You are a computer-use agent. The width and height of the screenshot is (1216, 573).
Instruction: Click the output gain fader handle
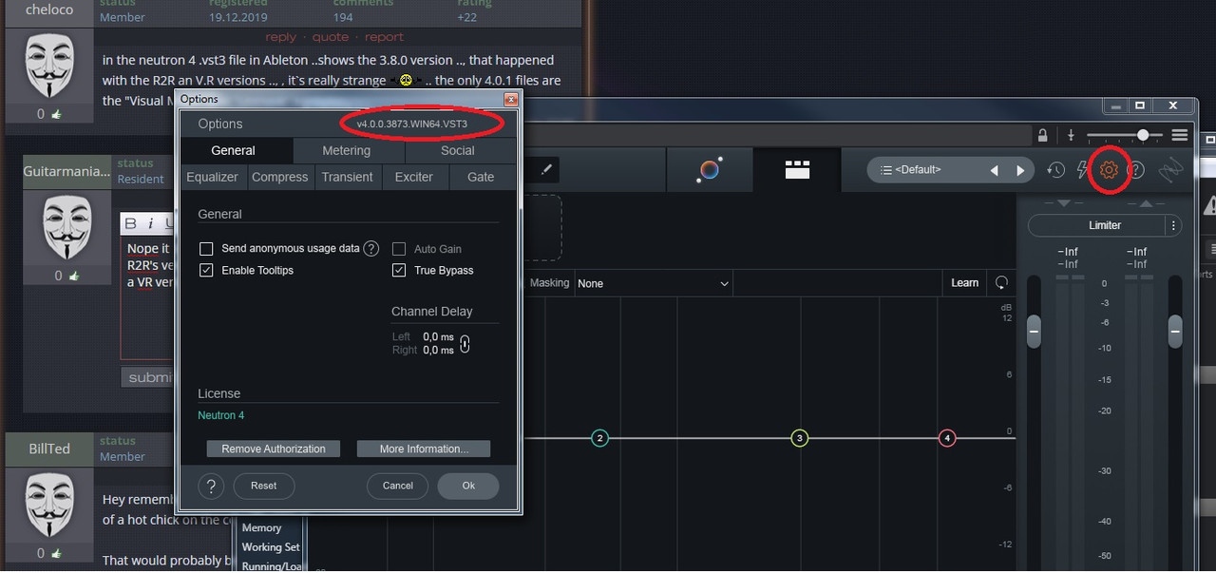point(1175,332)
